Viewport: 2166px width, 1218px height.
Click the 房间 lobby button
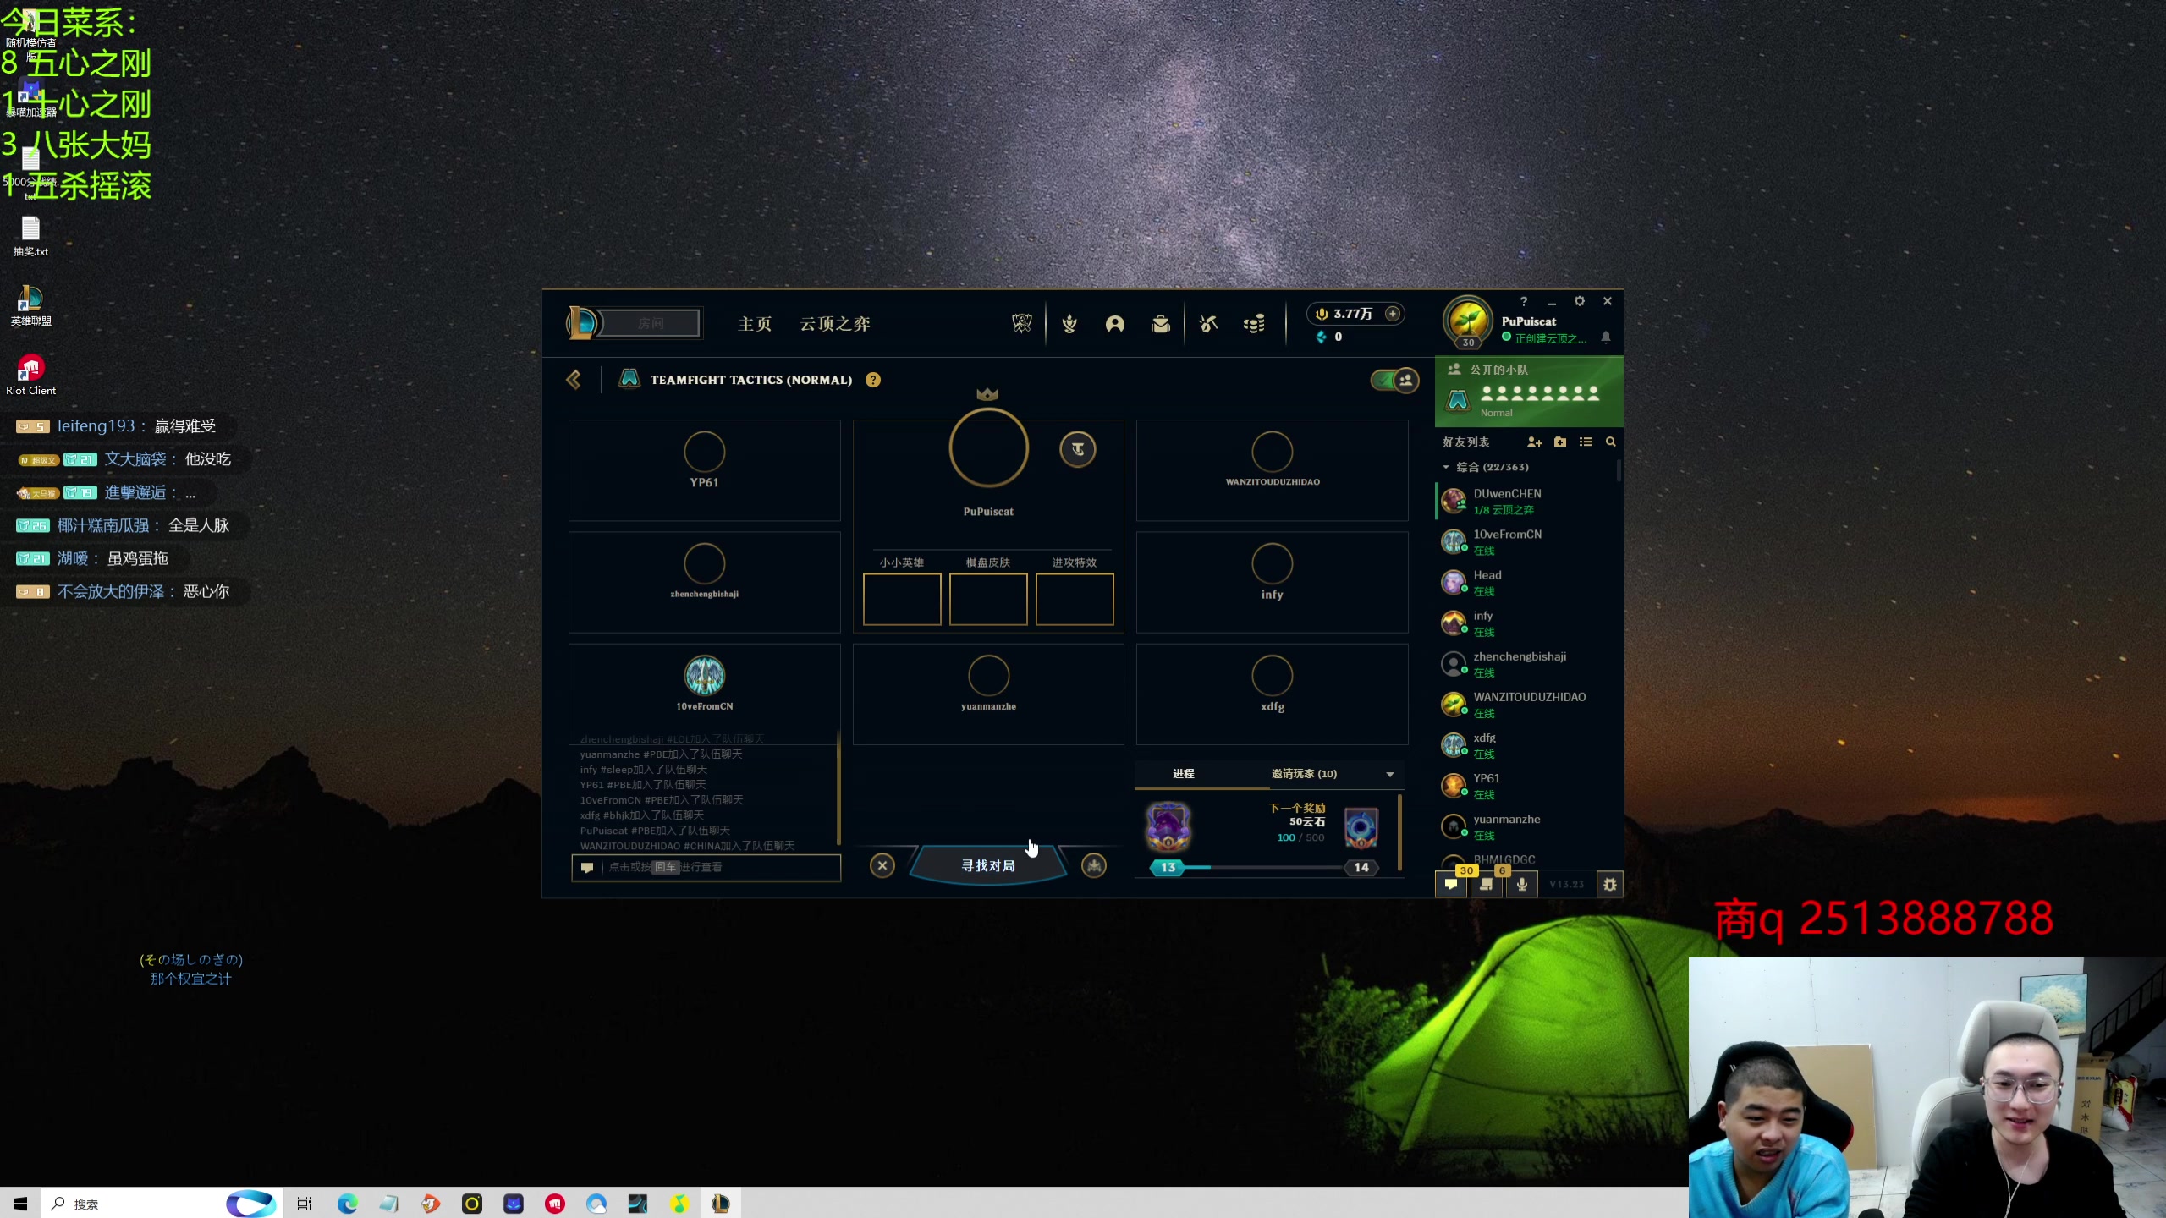click(651, 323)
